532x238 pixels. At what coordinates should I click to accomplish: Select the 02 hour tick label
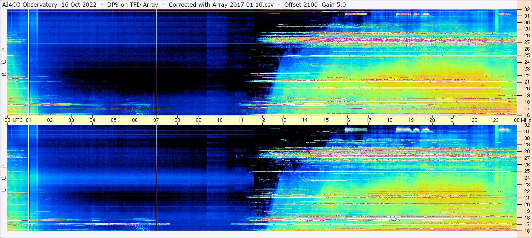(x=50, y=120)
